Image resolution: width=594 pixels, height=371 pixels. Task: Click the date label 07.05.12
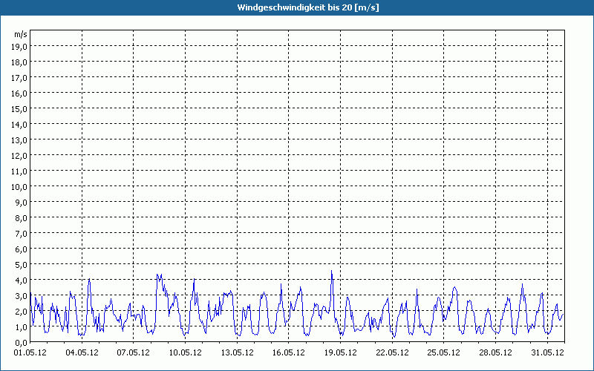click(x=134, y=353)
